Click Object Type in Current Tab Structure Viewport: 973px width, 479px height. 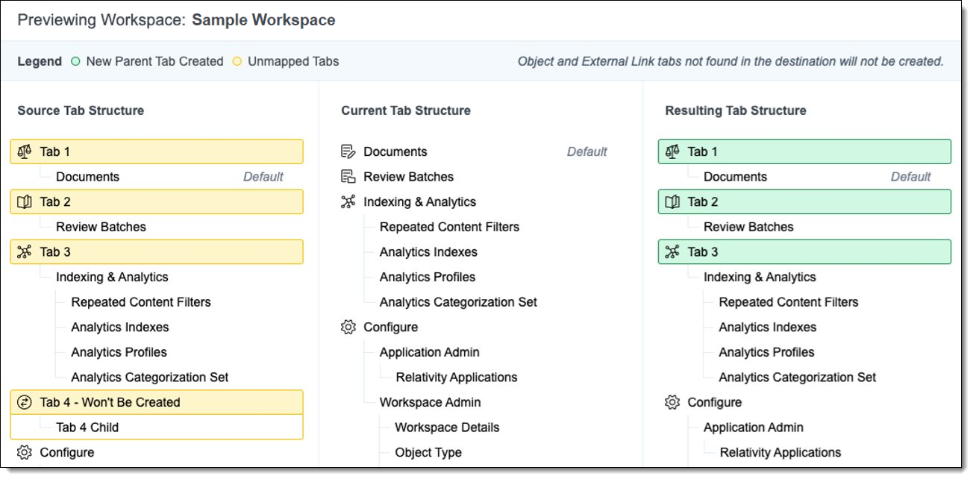tap(428, 452)
